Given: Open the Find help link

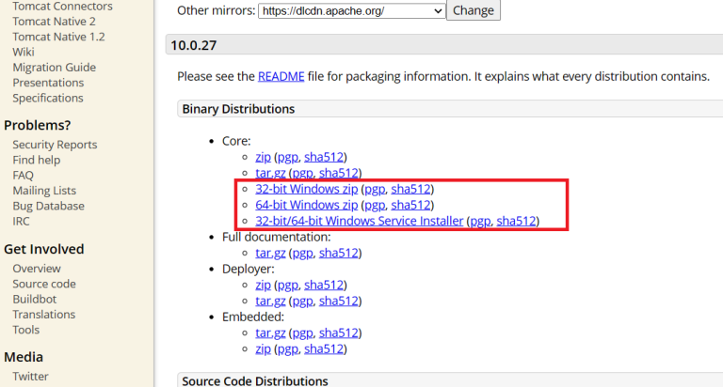Looking at the screenshot, I should pos(36,160).
